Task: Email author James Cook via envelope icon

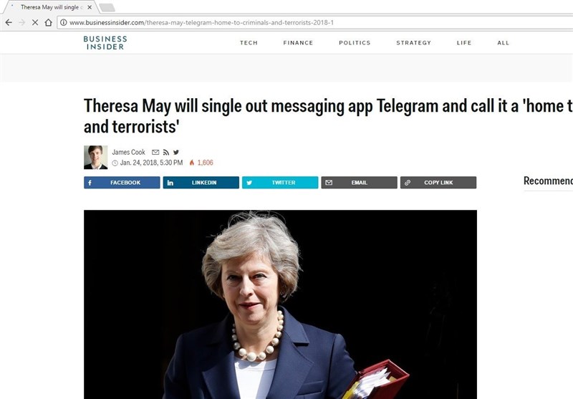Action: [x=155, y=153]
